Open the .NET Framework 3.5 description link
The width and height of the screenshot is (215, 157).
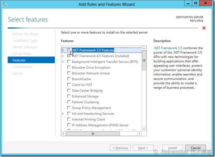coord(168,48)
